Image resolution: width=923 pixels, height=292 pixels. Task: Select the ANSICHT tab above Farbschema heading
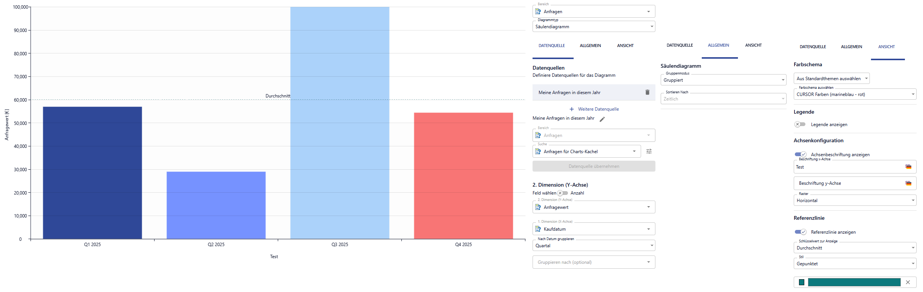click(x=886, y=47)
